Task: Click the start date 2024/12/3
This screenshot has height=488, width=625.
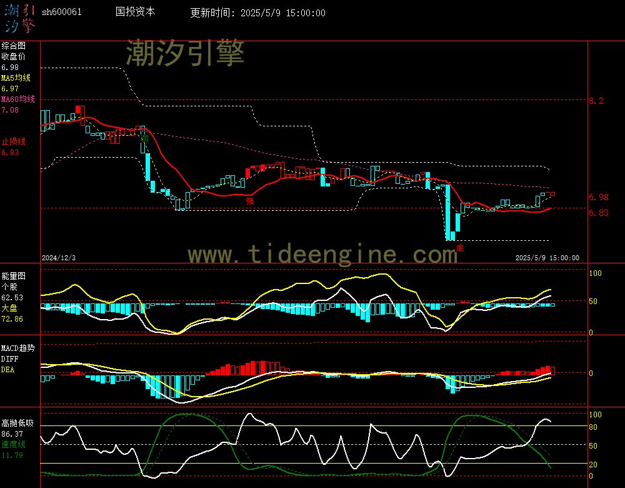Action: (59, 258)
